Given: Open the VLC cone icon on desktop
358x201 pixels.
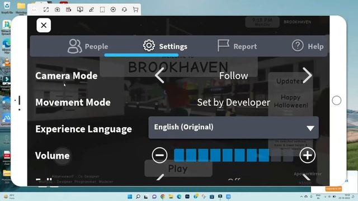Looking at the screenshot, I should [7, 63].
